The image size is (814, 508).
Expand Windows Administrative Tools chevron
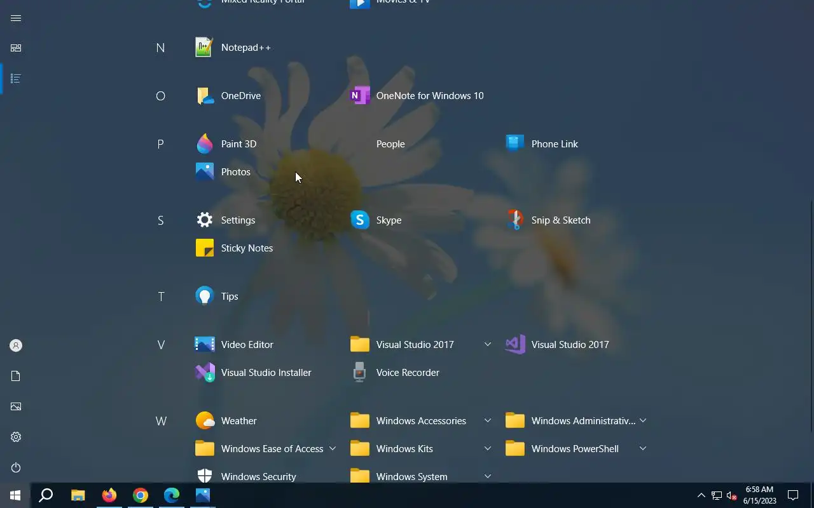click(643, 420)
